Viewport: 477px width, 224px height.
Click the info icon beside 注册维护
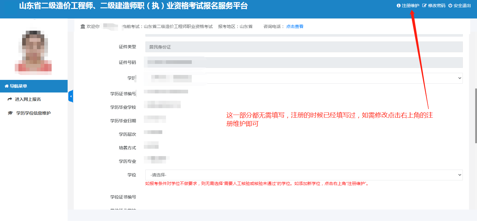[399, 6]
